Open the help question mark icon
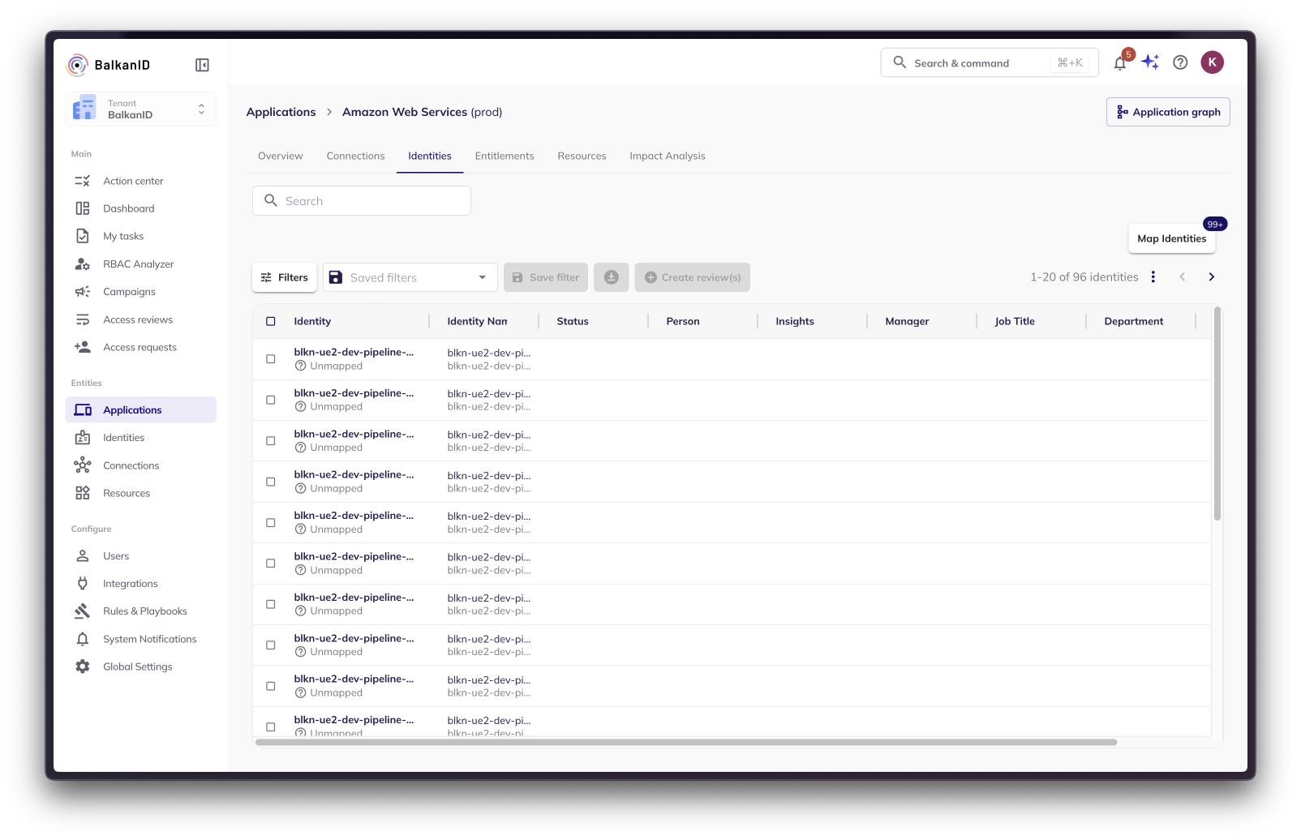The image size is (1301, 840). [1180, 62]
